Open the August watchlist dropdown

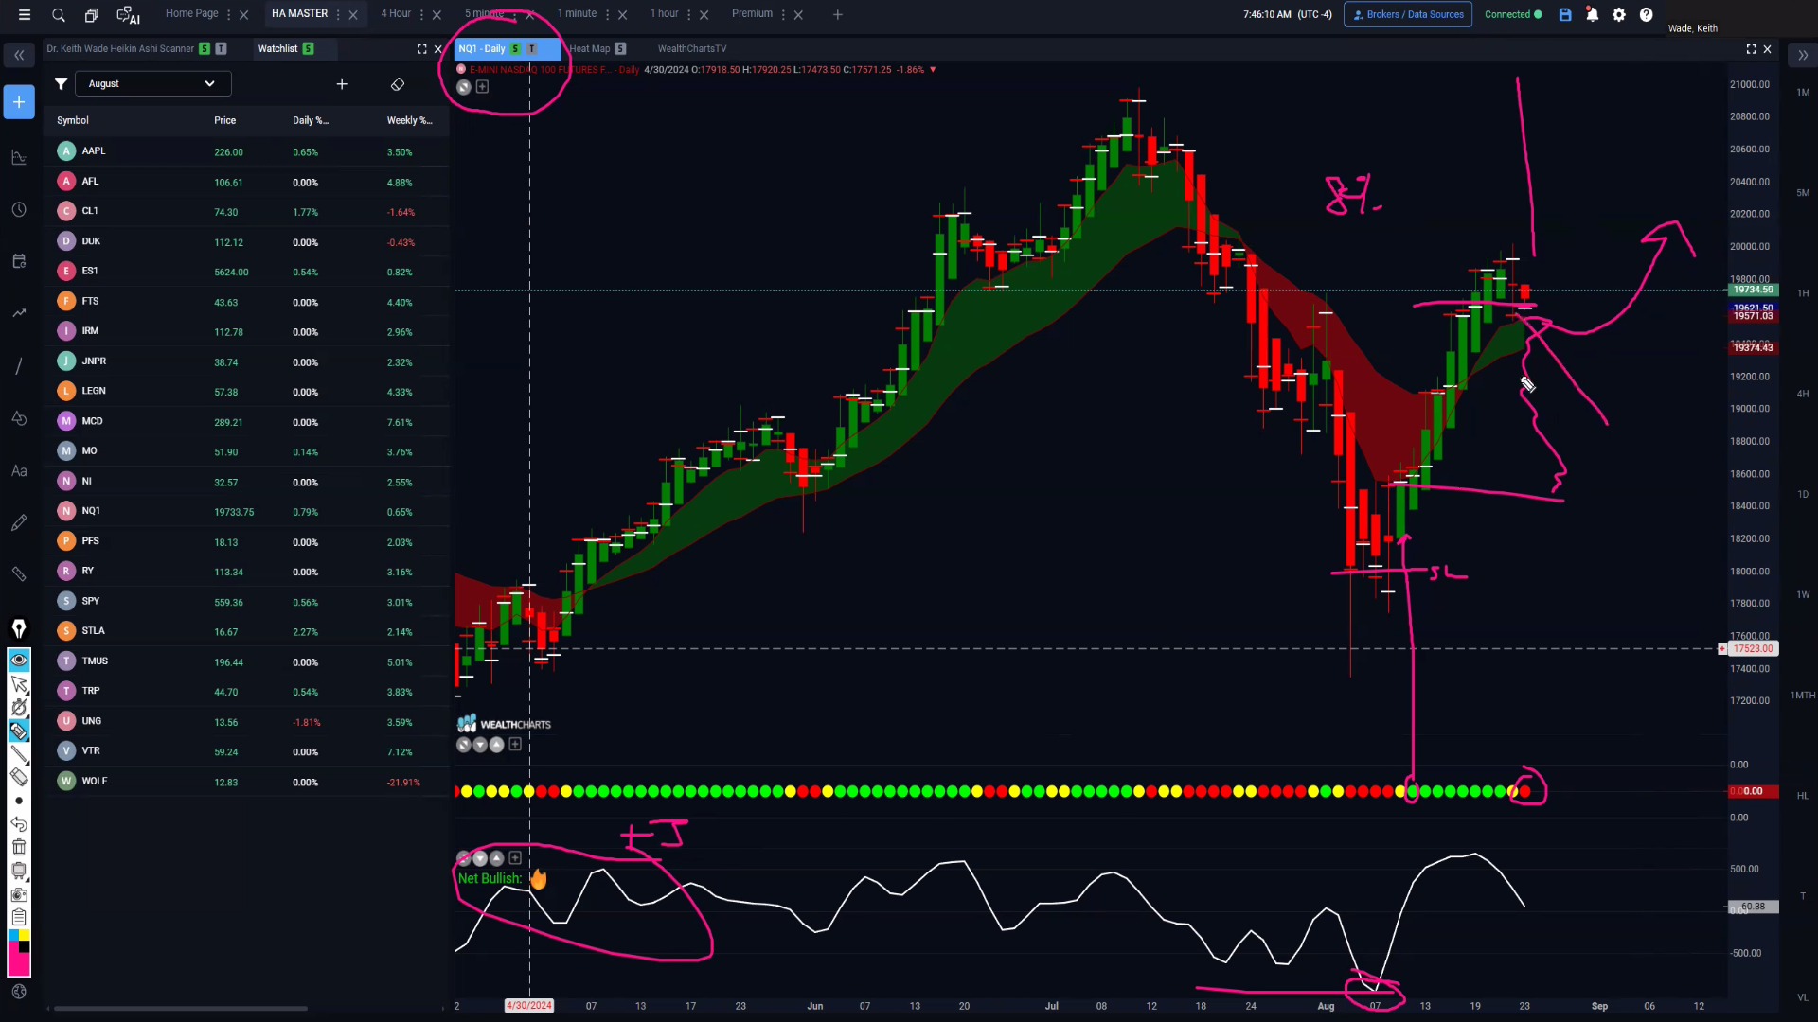tap(152, 84)
